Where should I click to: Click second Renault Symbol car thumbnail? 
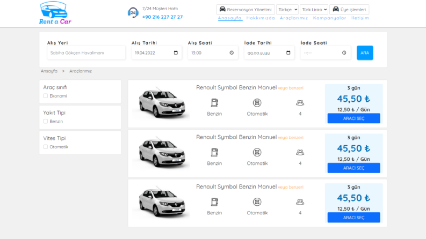coord(162,153)
